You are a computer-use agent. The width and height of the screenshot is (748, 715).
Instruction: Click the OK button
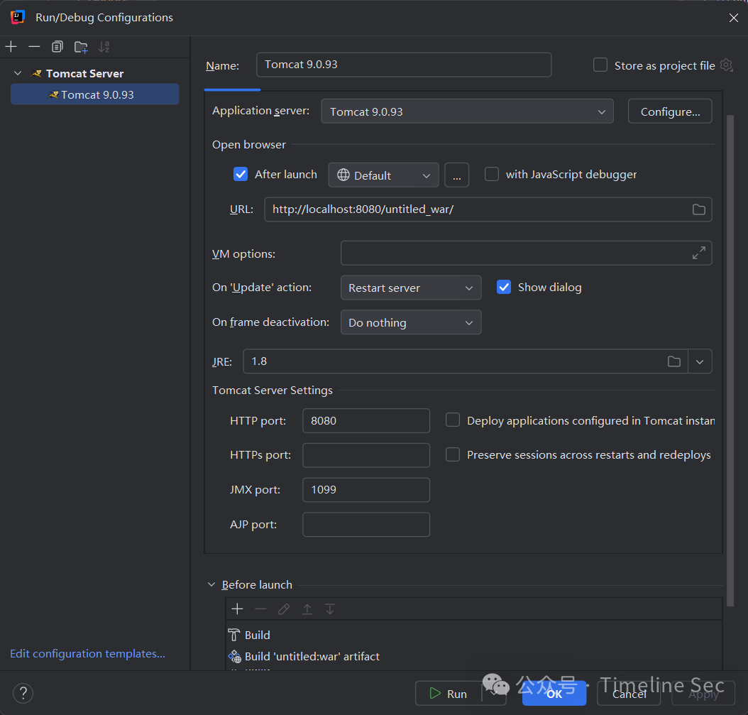pyautogui.click(x=554, y=694)
